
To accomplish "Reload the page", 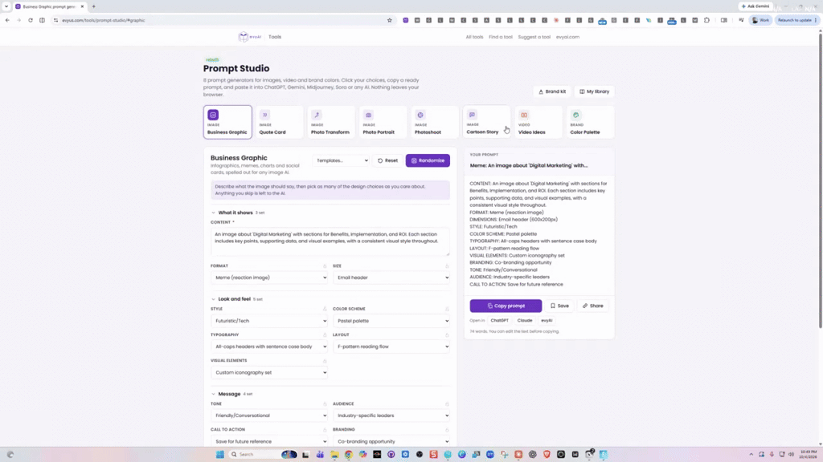I will click(31, 20).
